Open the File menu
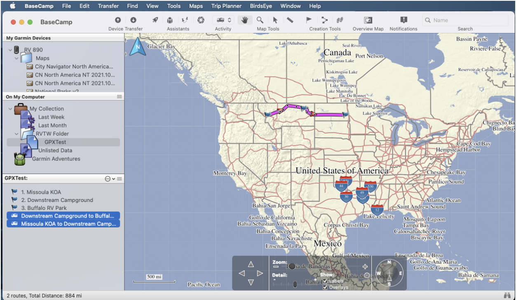Screen dimensions: 516x300 point(66,6)
